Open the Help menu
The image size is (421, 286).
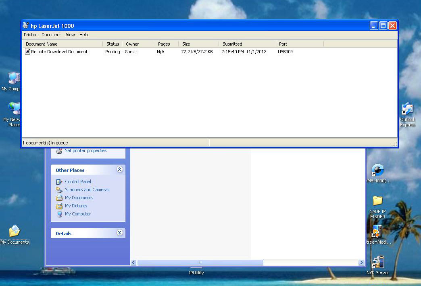click(x=83, y=35)
